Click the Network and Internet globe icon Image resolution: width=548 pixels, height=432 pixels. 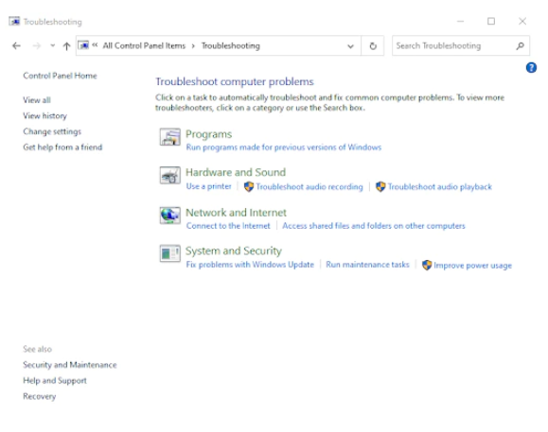tap(169, 216)
